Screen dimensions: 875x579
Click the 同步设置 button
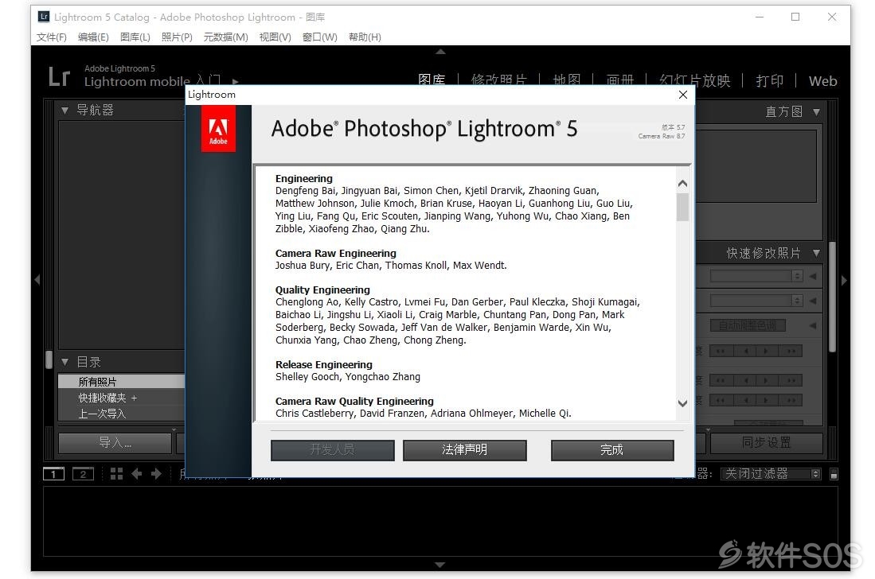[x=766, y=443]
